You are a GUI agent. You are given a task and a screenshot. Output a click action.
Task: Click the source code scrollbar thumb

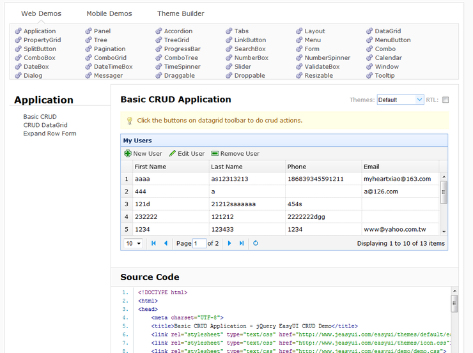(x=454, y=304)
